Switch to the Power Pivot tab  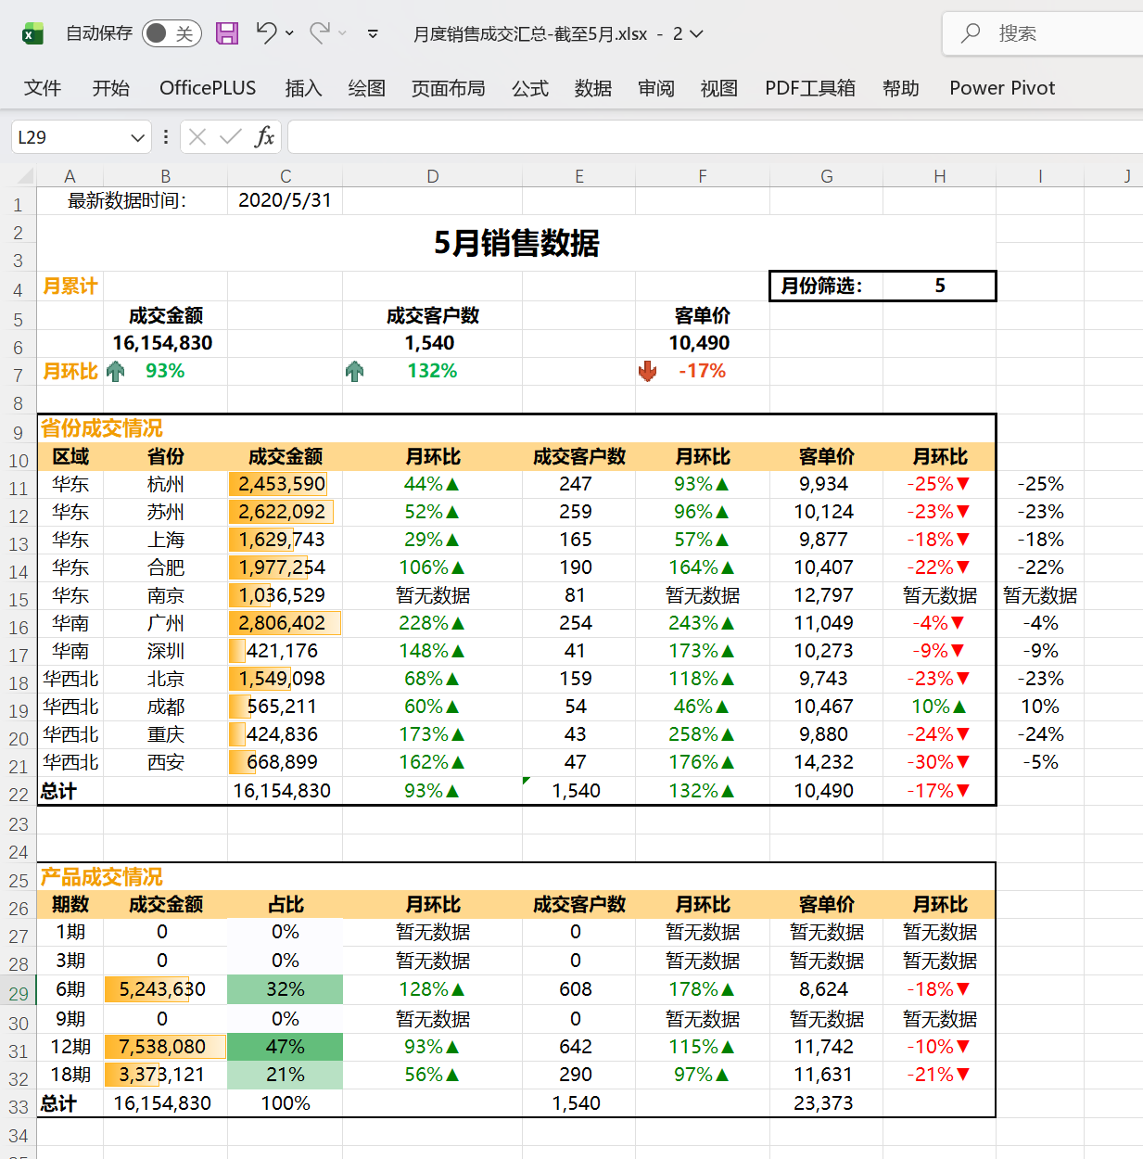tap(1001, 88)
